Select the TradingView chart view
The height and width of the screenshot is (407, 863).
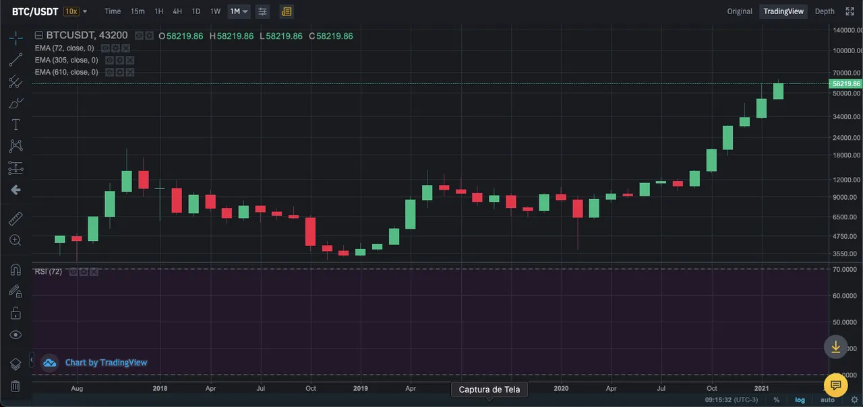[x=783, y=11]
